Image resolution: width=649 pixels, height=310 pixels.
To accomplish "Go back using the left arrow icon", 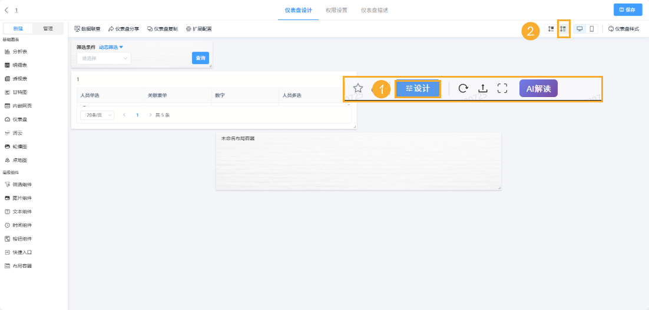I will coord(6,10).
